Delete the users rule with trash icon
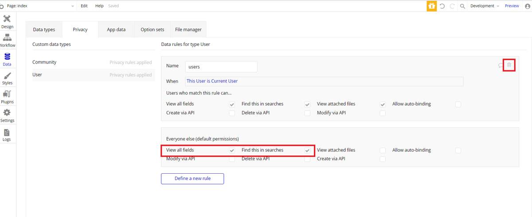The image size is (532, 217). point(509,65)
